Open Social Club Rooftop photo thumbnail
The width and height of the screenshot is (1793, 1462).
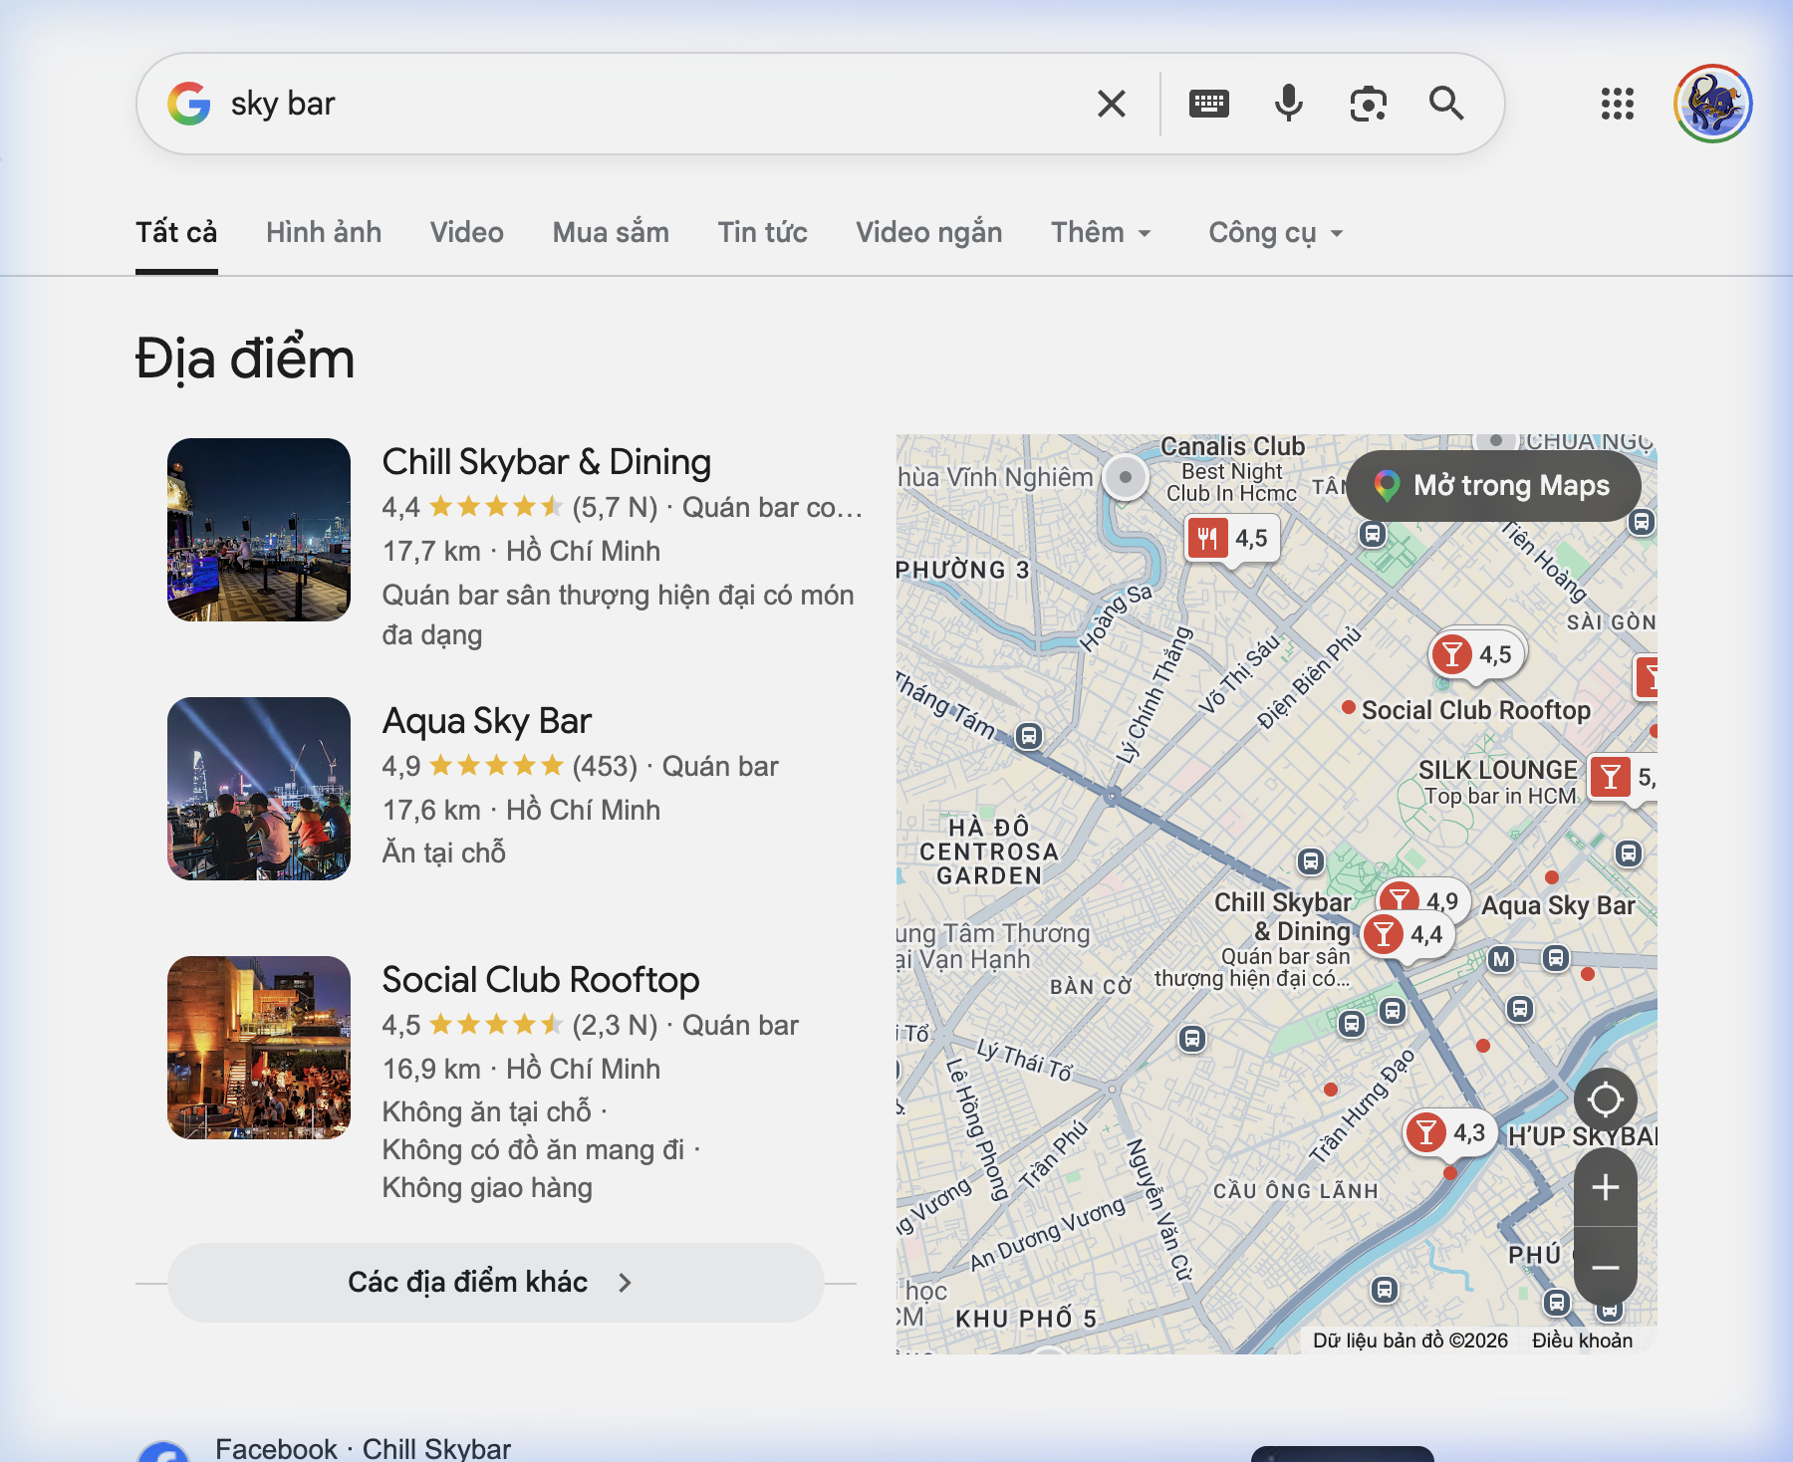(x=259, y=1048)
